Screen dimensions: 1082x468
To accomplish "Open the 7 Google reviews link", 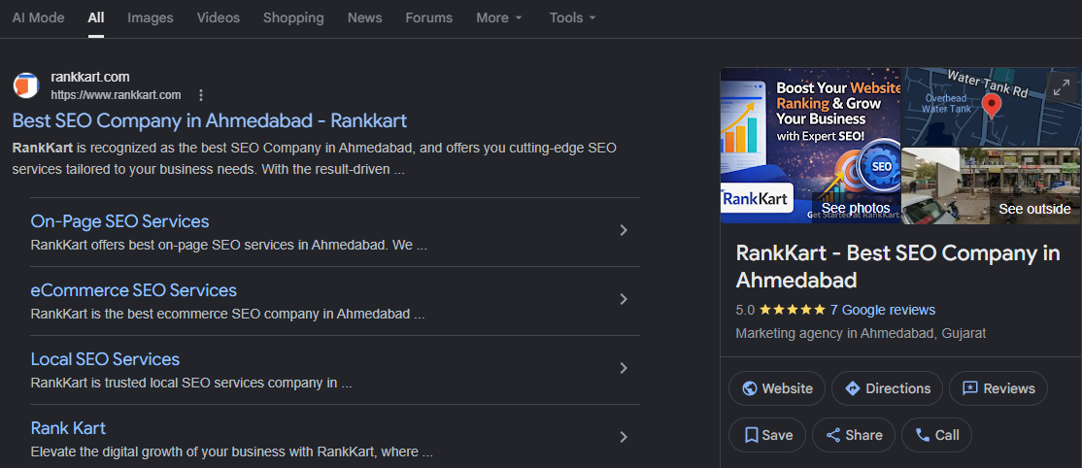I will click(x=883, y=310).
